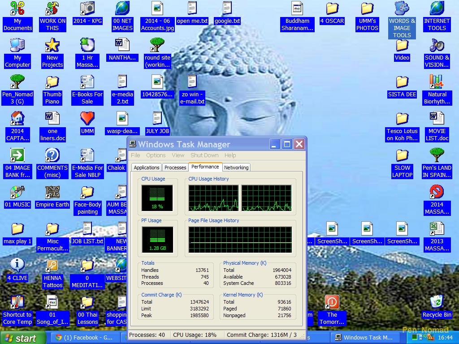Open the Shut Down menu
The height and width of the screenshot is (344, 459).
[204, 155]
